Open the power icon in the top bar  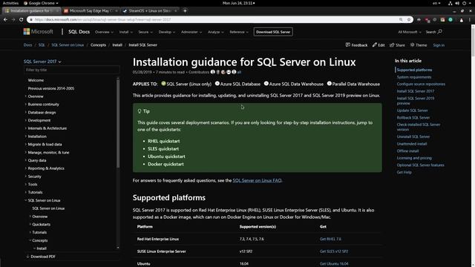pos(464,3)
